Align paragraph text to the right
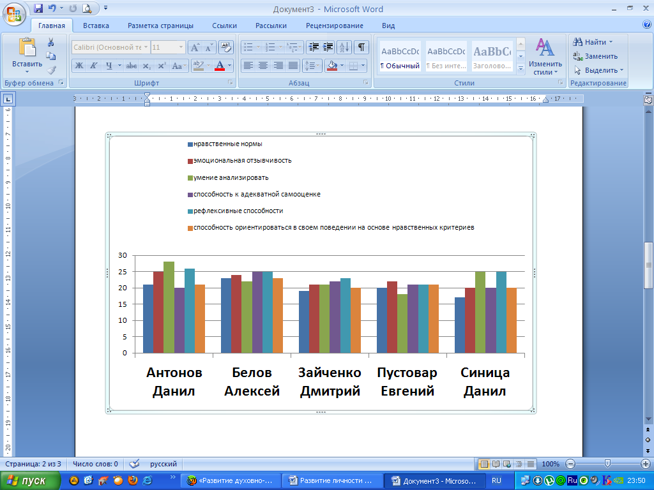This screenshot has height=490, width=654. click(x=278, y=66)
